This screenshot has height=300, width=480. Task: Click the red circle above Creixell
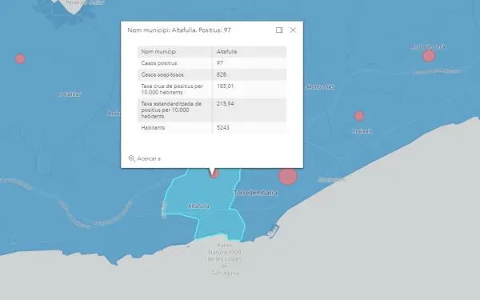359,116
